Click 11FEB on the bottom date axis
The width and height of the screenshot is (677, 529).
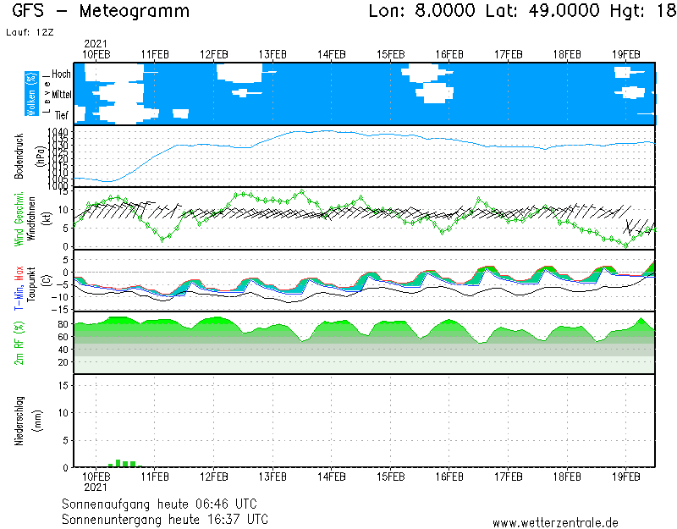pos(155,476)
